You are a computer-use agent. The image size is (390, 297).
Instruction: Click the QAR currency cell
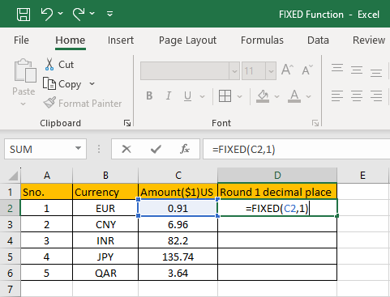point(105,273)
